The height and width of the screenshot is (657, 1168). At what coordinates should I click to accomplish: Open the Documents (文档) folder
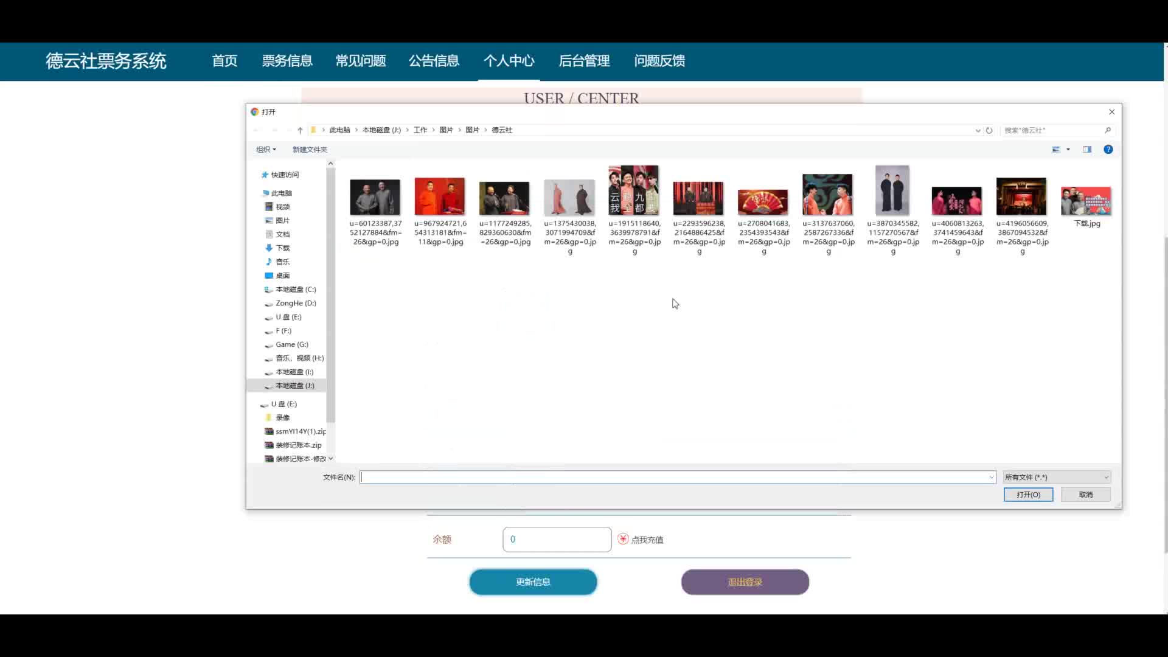[x=277, y=234]
